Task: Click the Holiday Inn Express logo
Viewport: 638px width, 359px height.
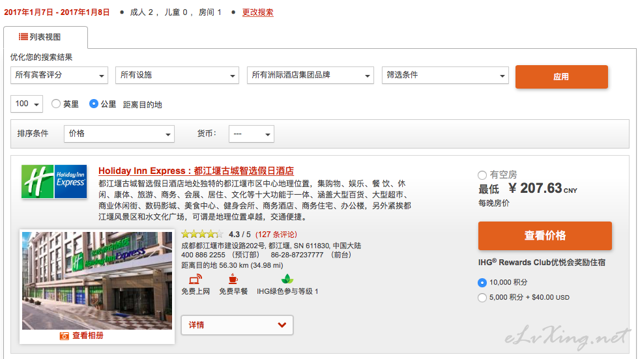Action: (x=54, y=181)
